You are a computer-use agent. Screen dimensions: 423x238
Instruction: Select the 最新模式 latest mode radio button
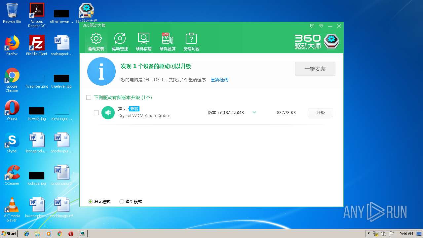click(122, 202)
